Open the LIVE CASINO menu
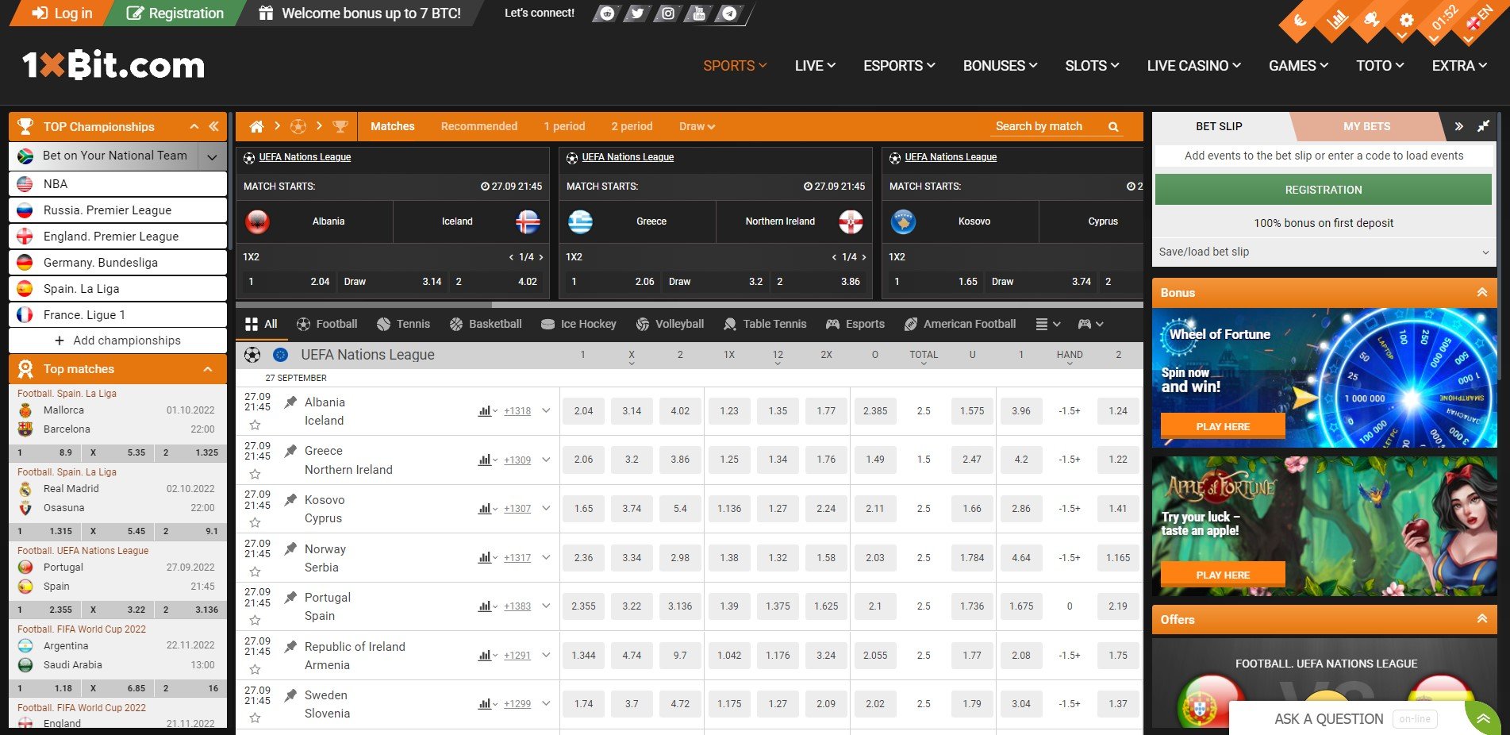This screenshot has height=735, width=1510. pos(1193,66)
